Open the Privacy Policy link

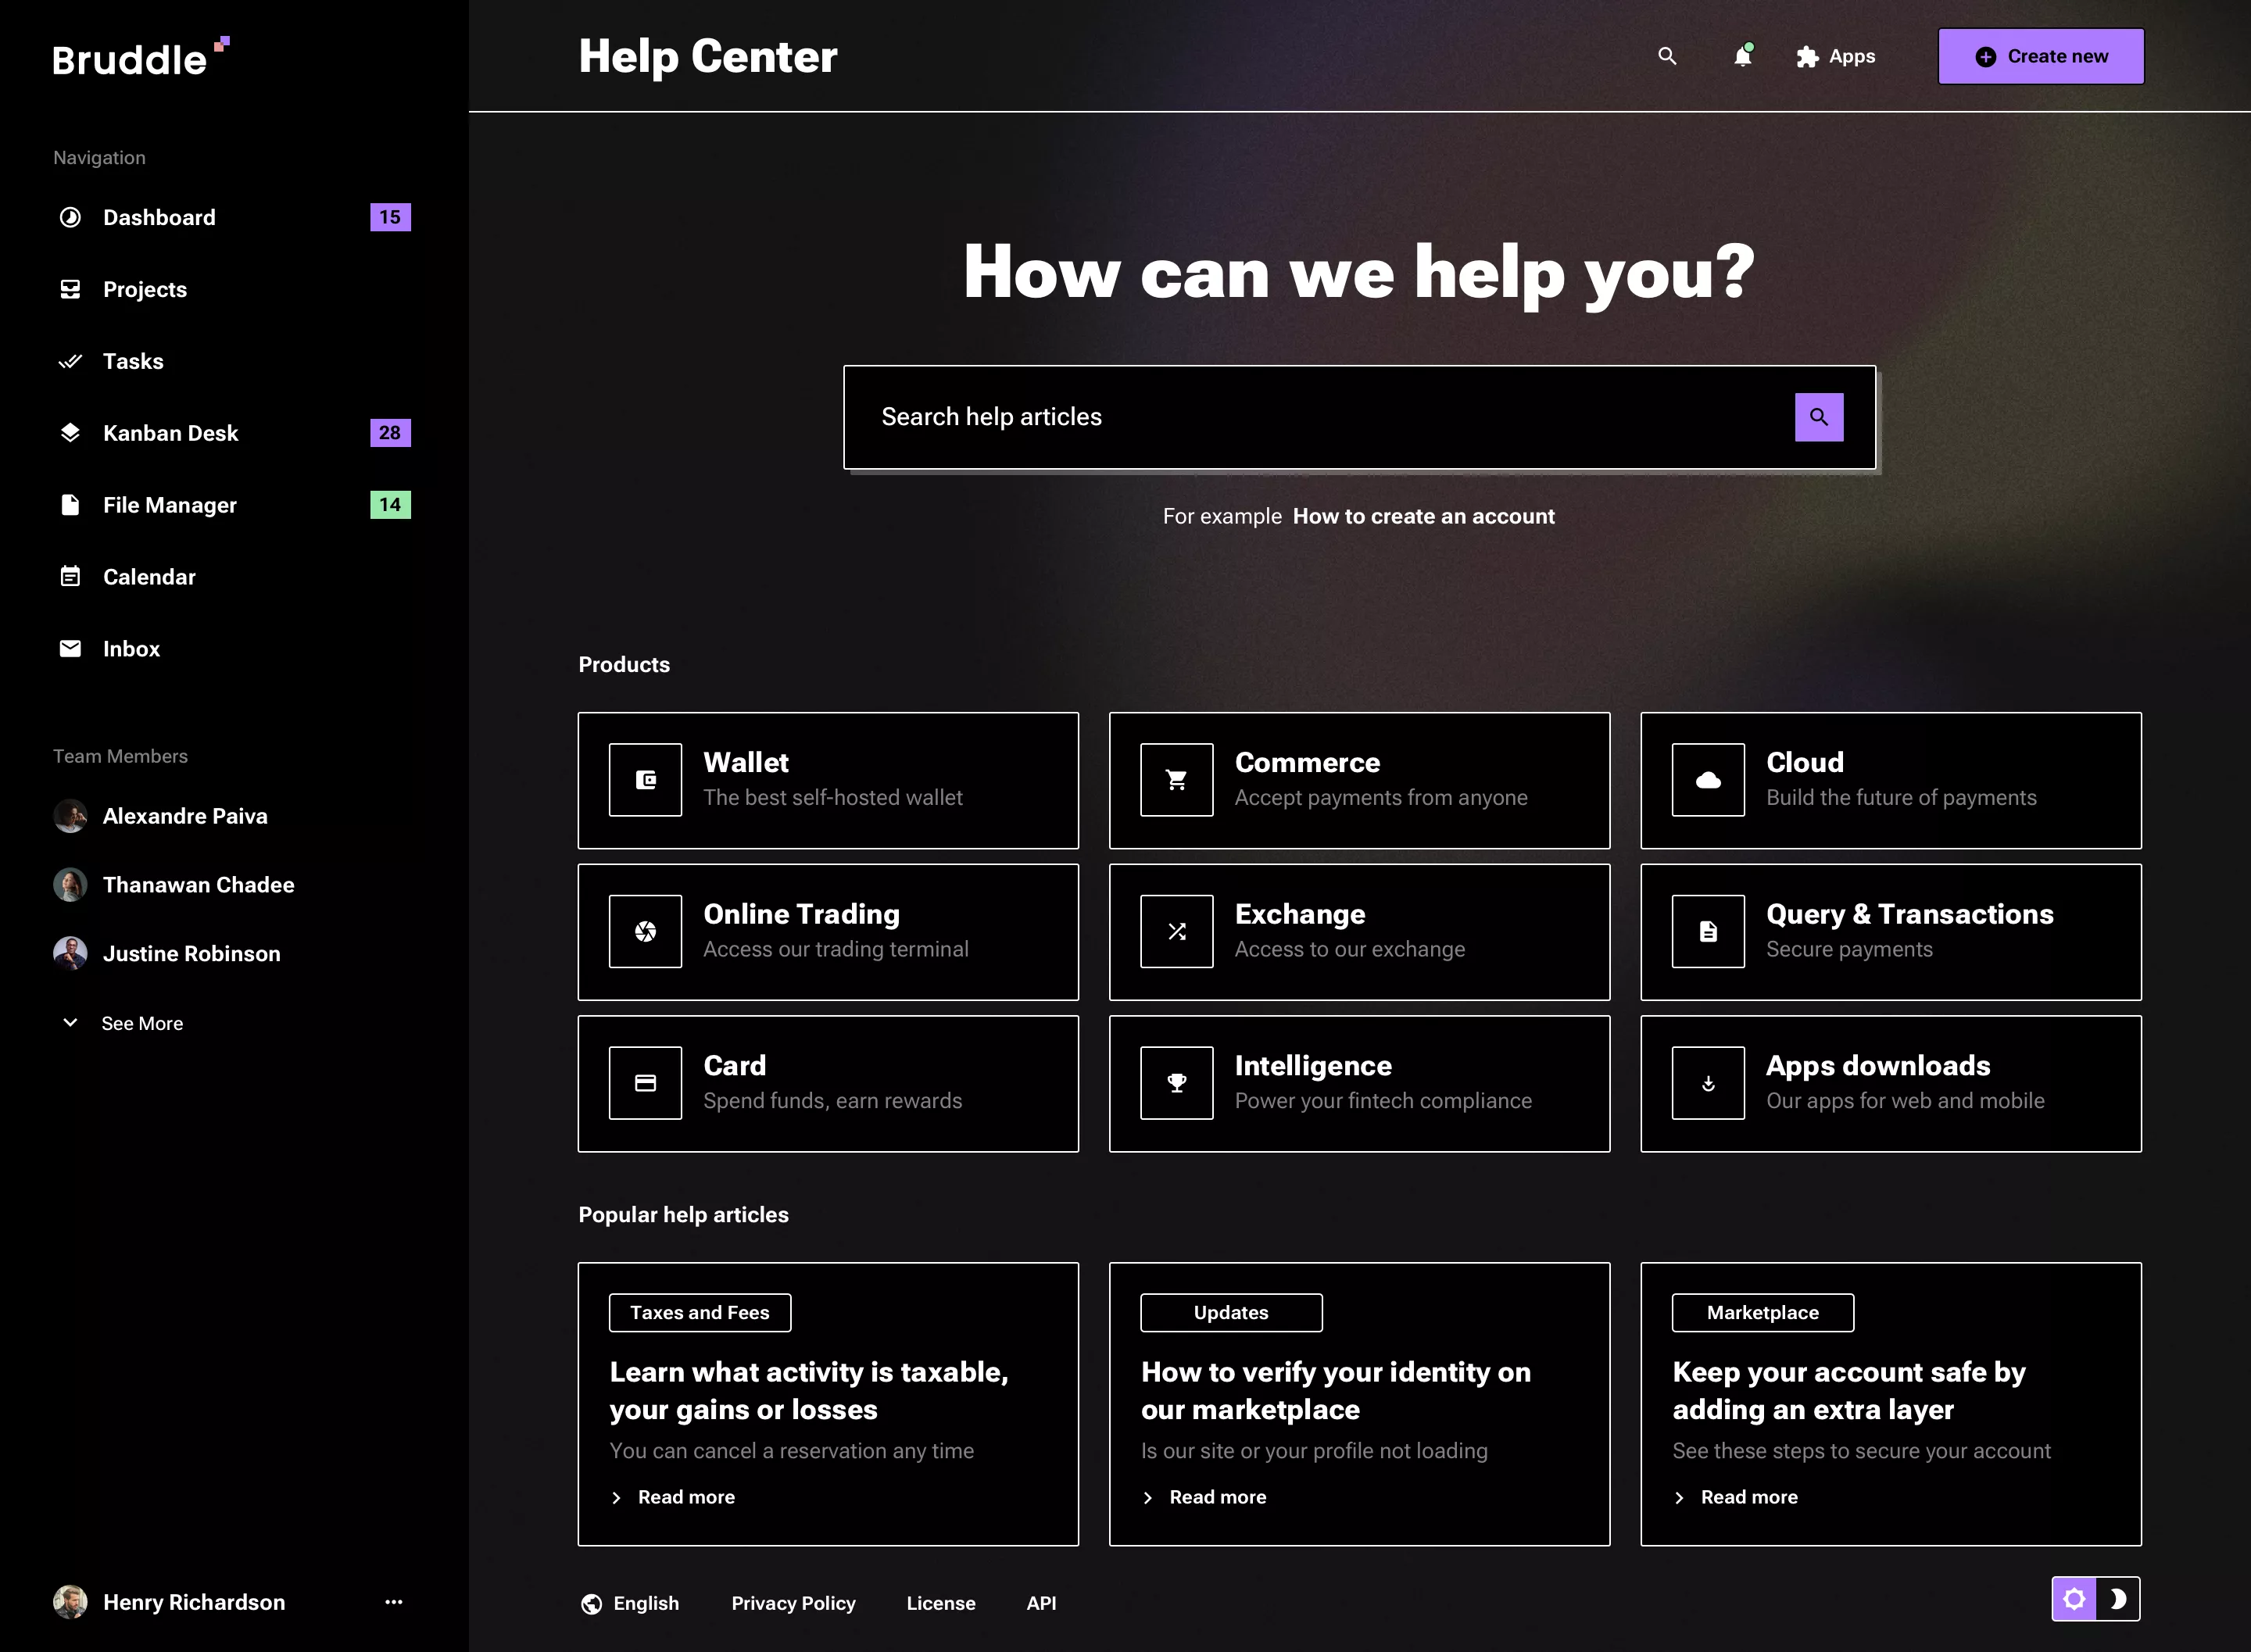pos(793,1603)
